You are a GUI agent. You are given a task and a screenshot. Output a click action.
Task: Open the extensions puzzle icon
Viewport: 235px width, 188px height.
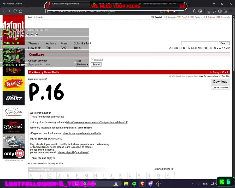tap(195, 11)
